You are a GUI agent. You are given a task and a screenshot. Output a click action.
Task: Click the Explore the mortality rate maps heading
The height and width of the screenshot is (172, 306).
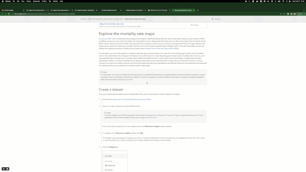coord(126,34)
